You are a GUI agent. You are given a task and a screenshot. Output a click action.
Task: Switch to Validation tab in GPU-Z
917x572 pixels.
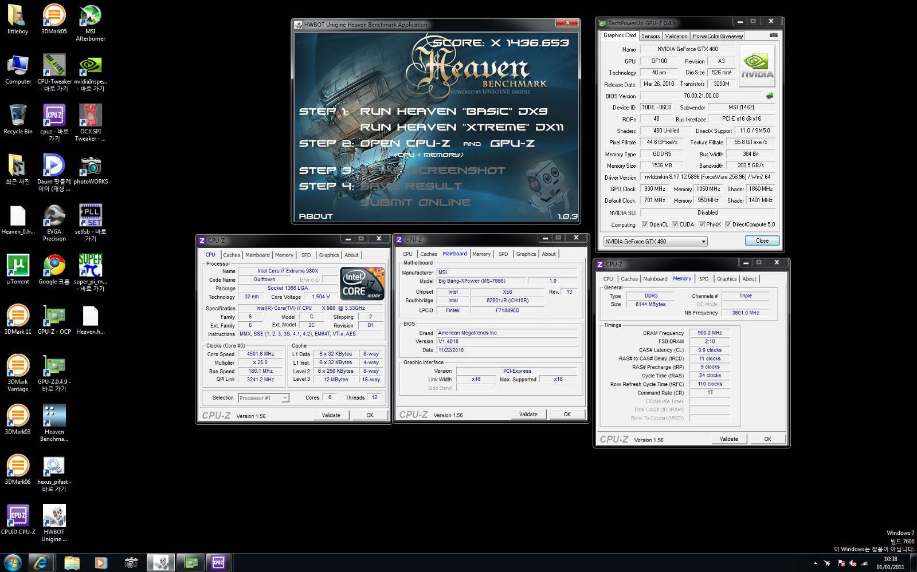pos(676,36)
